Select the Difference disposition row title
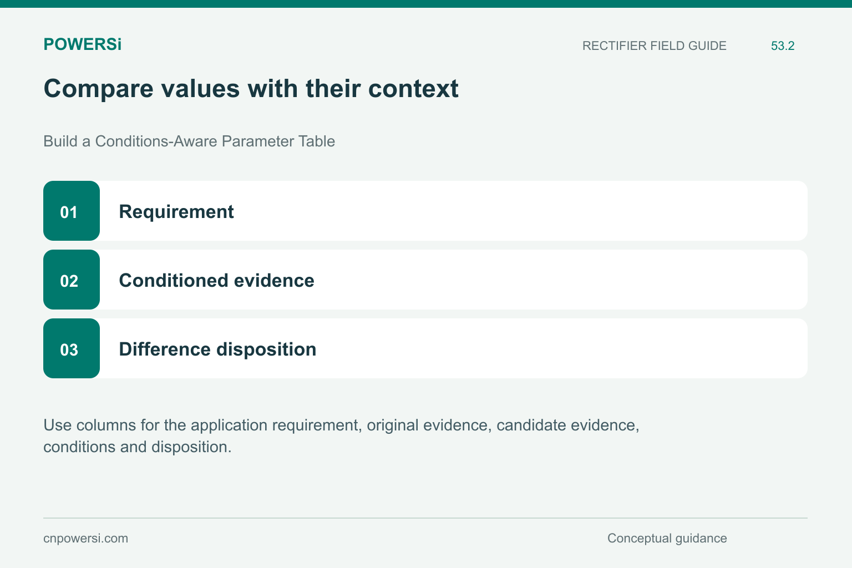Screen dimensions: 852x568 (x=217, y=349)
